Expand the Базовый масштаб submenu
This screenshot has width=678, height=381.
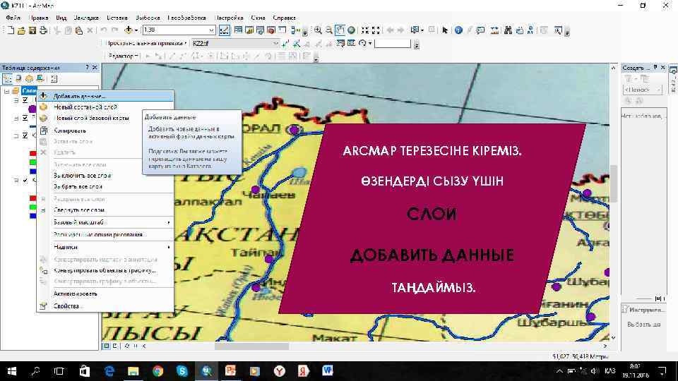click(105, 222)
